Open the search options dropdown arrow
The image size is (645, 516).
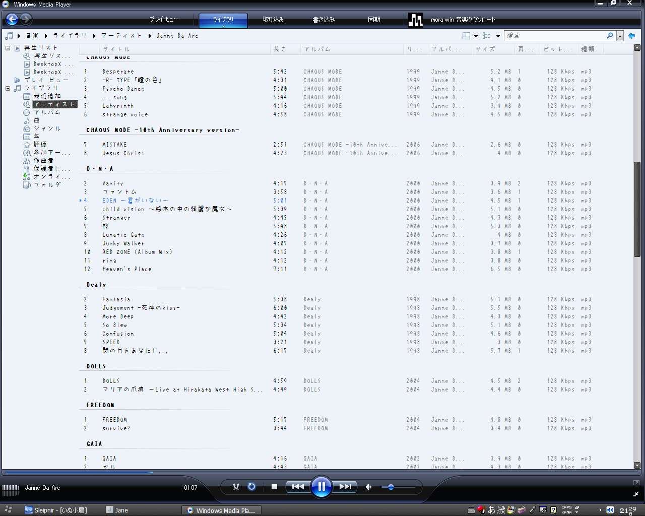point(620,36)
